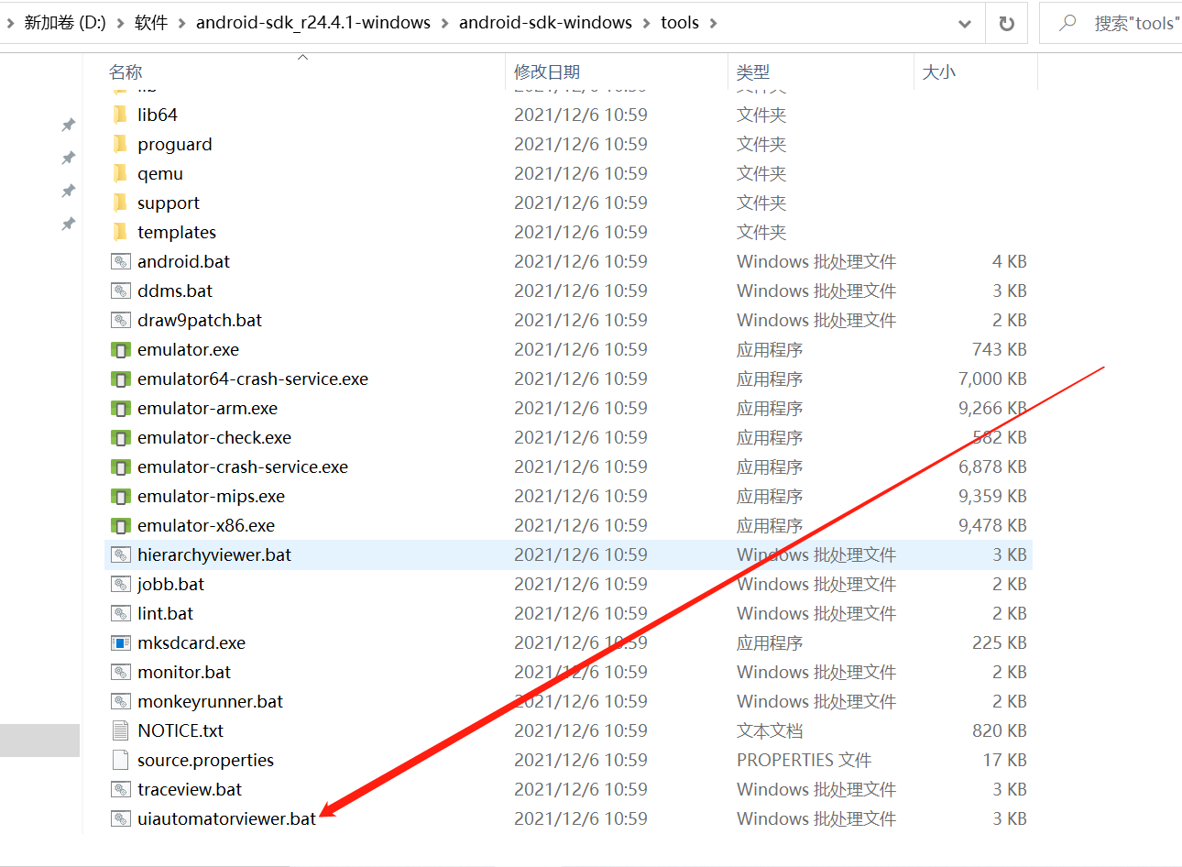Screen dimensions: 1182x867
Task: Select the hierarchyviewer.bat file name
Action: (x=214, y=554)
